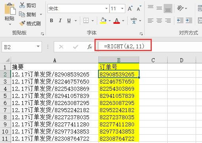The image size is (202, 143).
Task: Cancel formula entry with X button
Action: click(x=61, y=47)
